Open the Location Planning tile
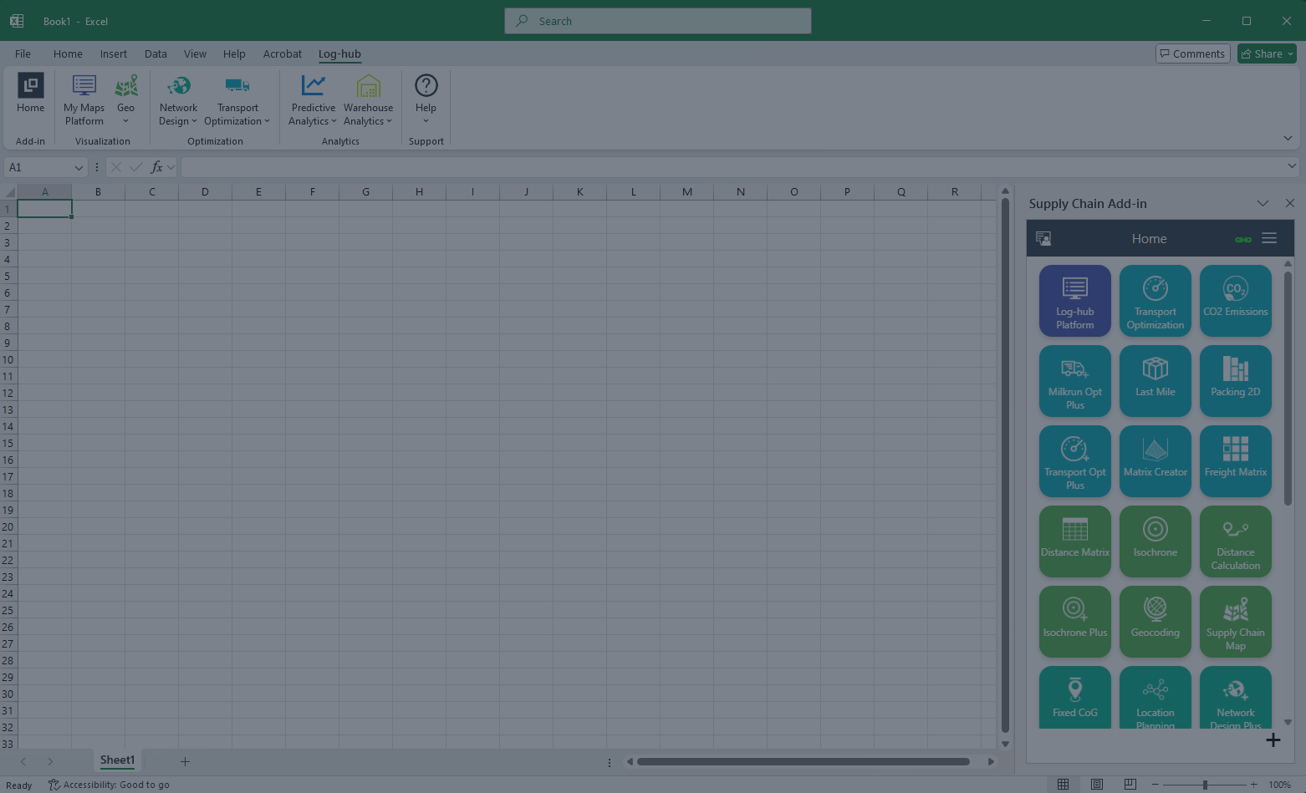Screen dimensions: 1306x793 pyautogui.click(x=1156, y=697)
